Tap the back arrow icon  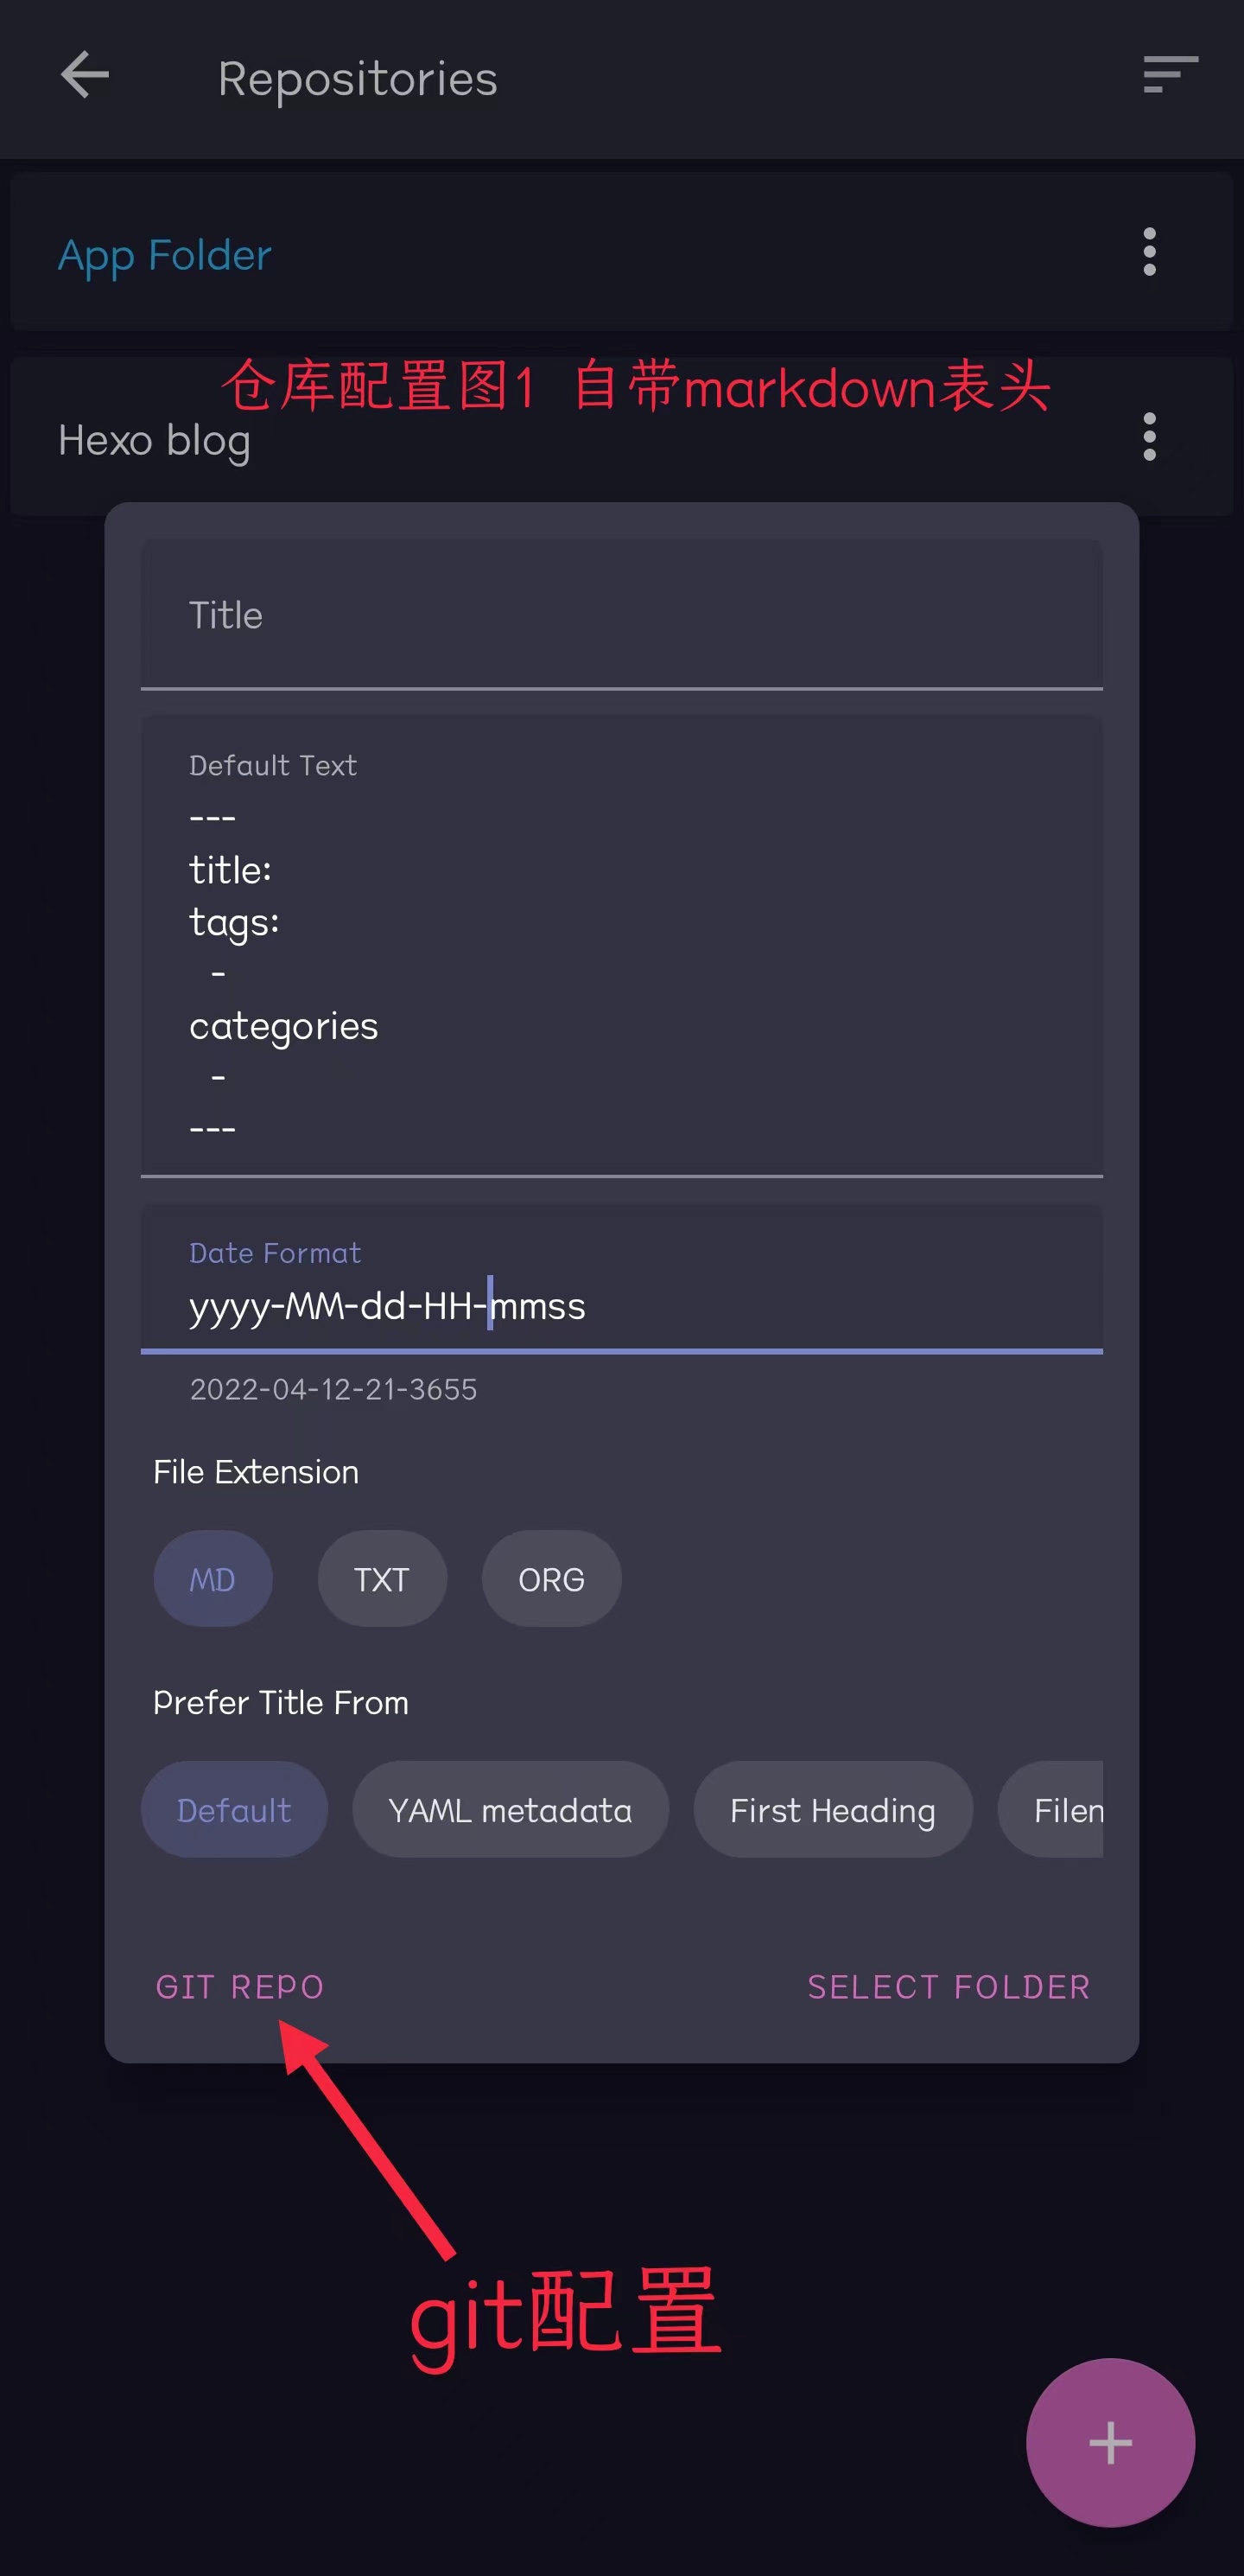tap(85, 76)
